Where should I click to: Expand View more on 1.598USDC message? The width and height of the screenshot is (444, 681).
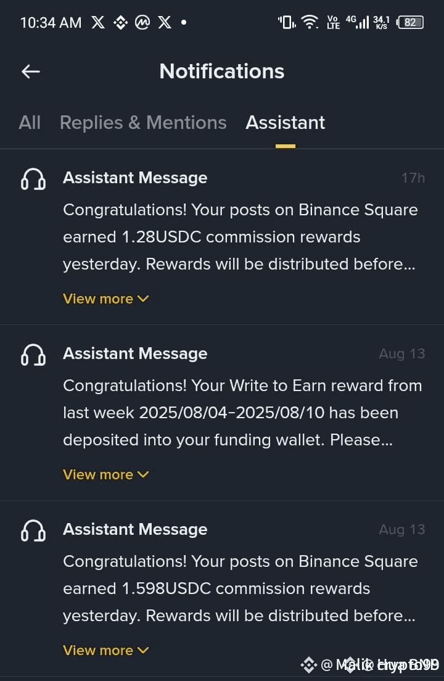106,650
